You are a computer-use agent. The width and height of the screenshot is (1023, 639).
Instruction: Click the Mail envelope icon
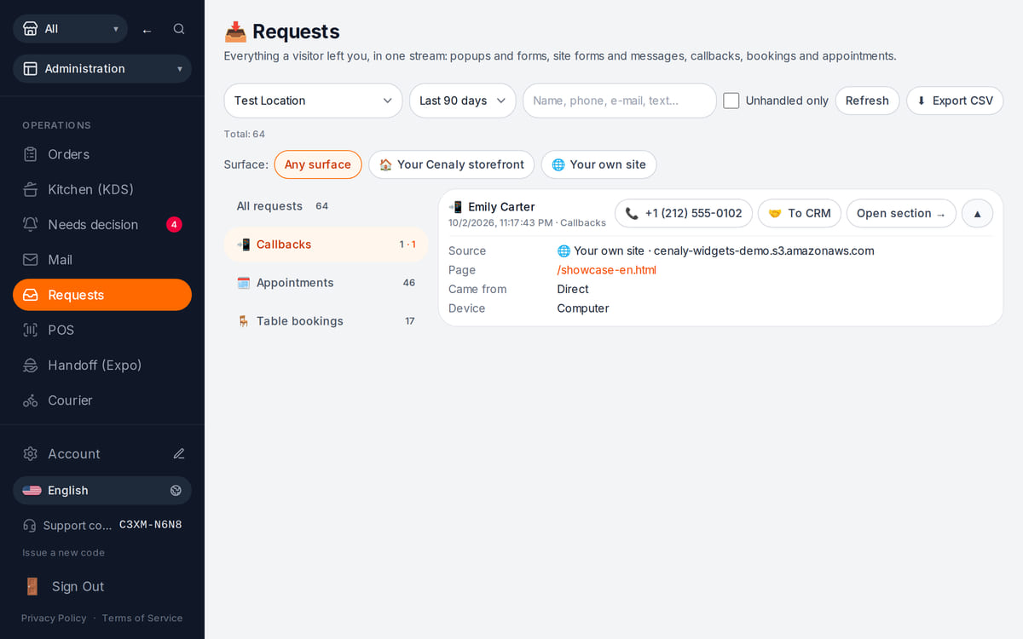click(31, 260)
